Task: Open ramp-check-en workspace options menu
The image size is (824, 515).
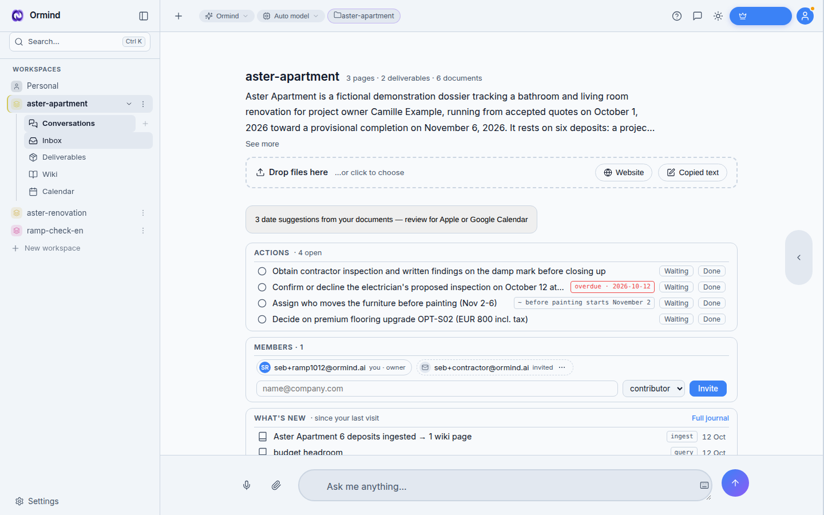Action: (x=143, y=231)
